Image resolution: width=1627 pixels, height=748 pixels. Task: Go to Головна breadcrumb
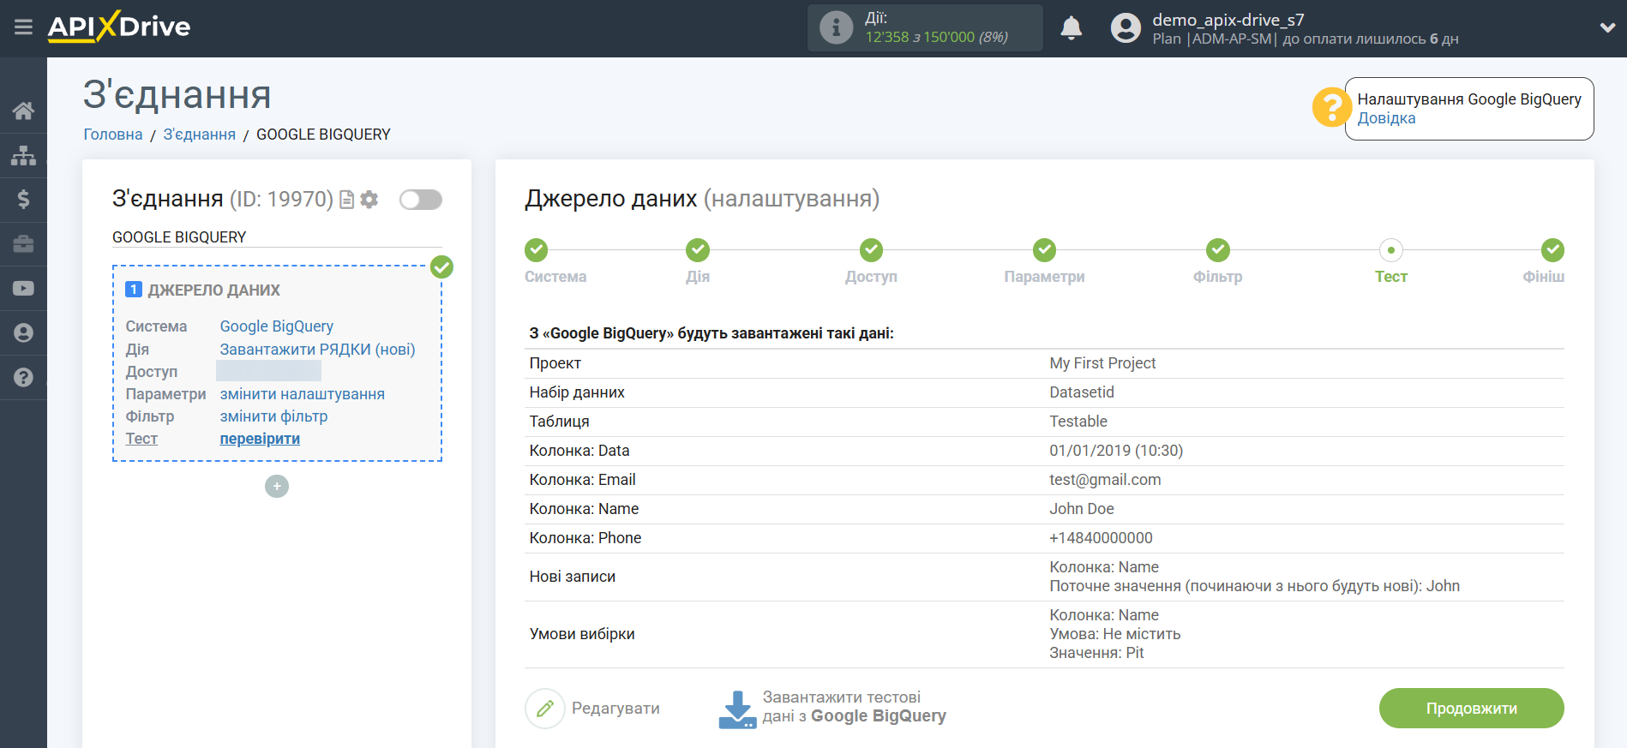click(113, 135)
